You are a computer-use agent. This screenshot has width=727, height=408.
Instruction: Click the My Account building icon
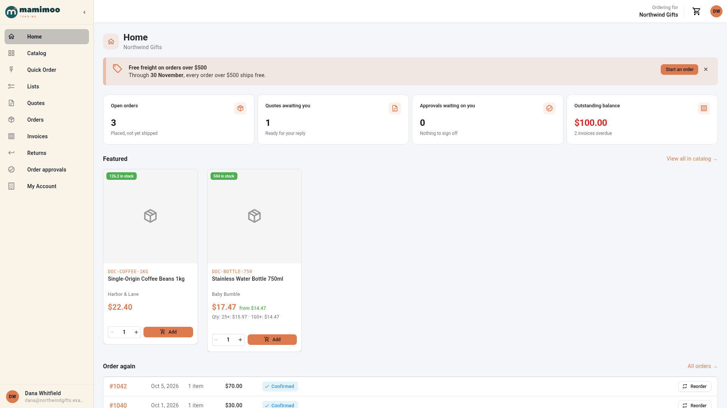coord(11,186)
